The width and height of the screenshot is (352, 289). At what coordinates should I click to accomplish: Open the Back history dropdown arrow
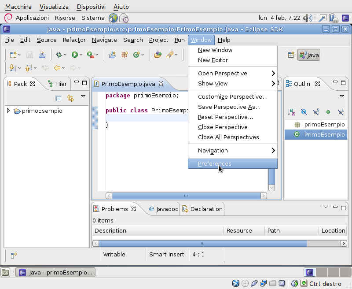click(x=63, y=68)
